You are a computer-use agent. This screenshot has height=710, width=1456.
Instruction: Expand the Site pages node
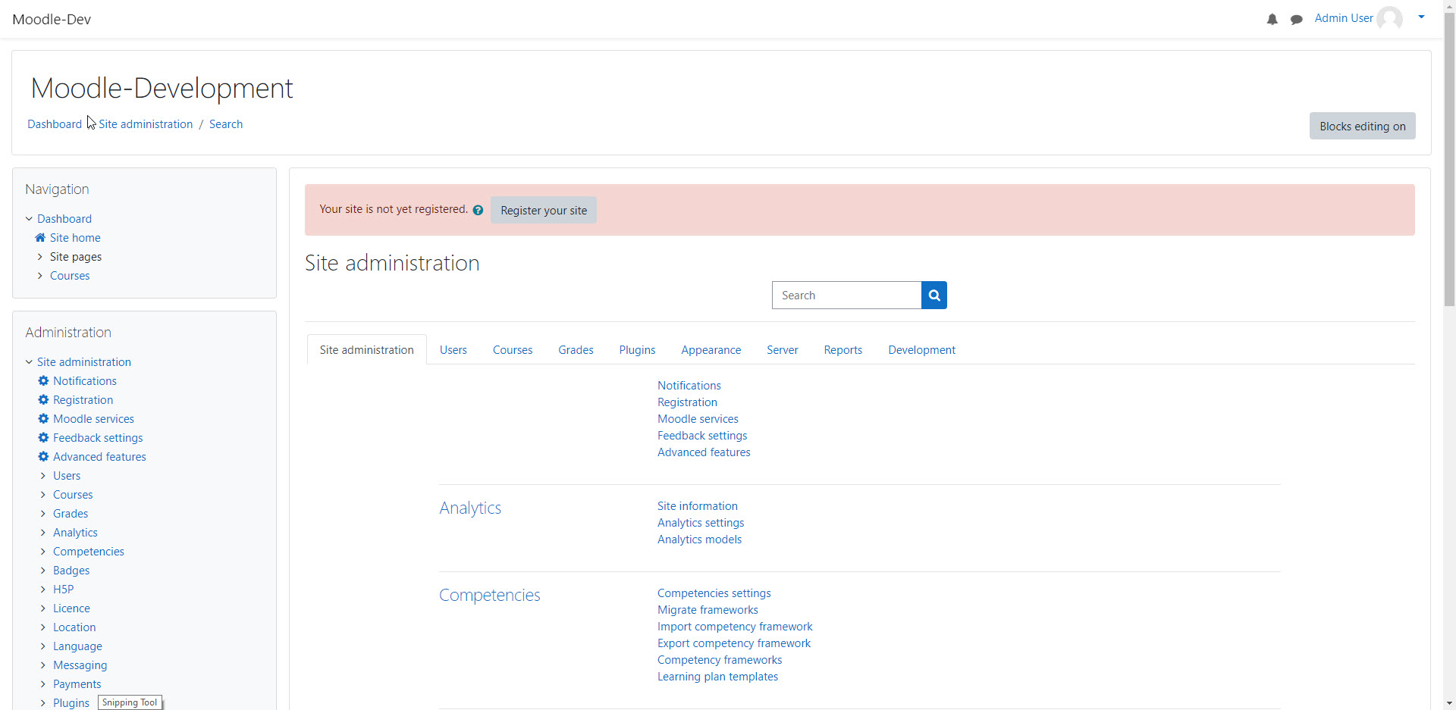pos(40,256)
